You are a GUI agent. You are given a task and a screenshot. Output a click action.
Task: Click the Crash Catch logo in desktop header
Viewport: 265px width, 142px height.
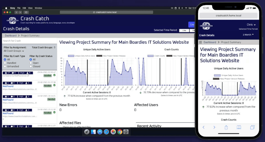[x=12, y=20]
